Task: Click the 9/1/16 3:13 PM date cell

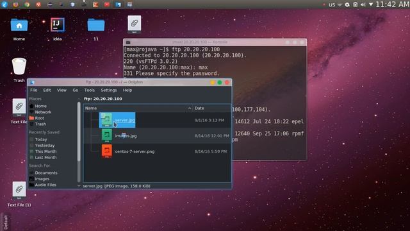Action: tap(209, 120)
